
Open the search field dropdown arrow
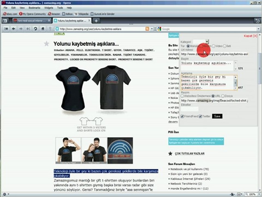pos(258,29)
